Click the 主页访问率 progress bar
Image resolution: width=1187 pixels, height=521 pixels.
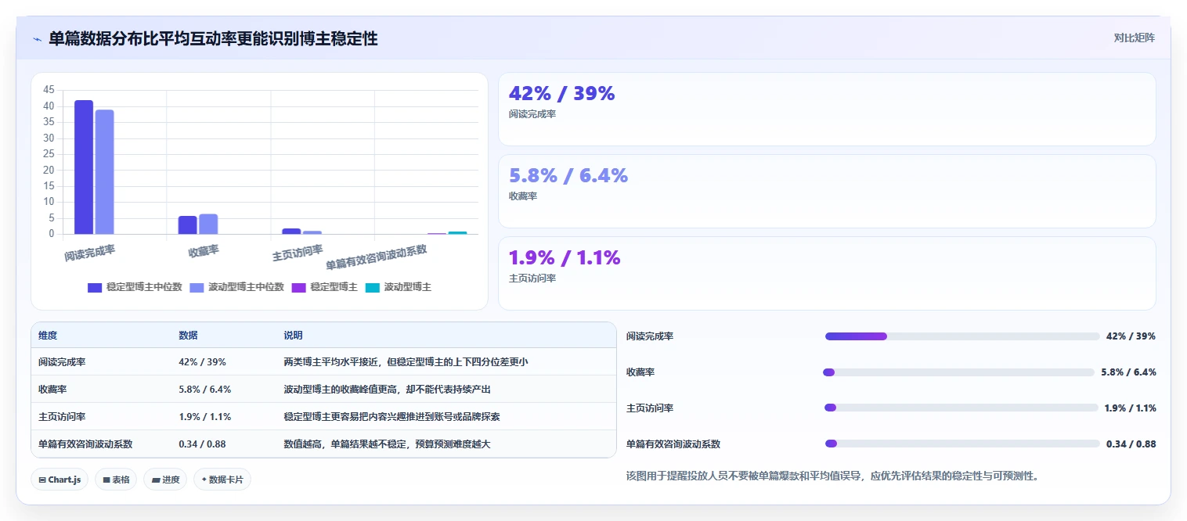(x=962, y=408)
